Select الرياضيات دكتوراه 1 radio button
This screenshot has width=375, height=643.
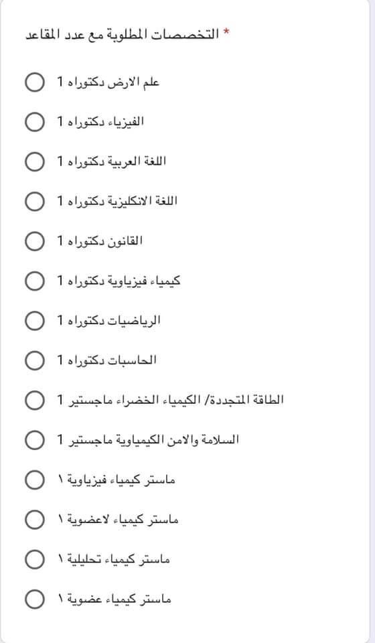(34, 321)
